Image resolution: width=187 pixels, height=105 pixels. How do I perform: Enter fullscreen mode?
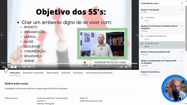coord(131,67)
